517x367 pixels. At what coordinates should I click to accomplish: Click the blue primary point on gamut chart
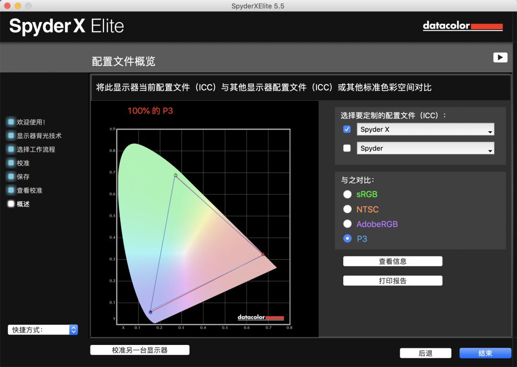point(150,312)
